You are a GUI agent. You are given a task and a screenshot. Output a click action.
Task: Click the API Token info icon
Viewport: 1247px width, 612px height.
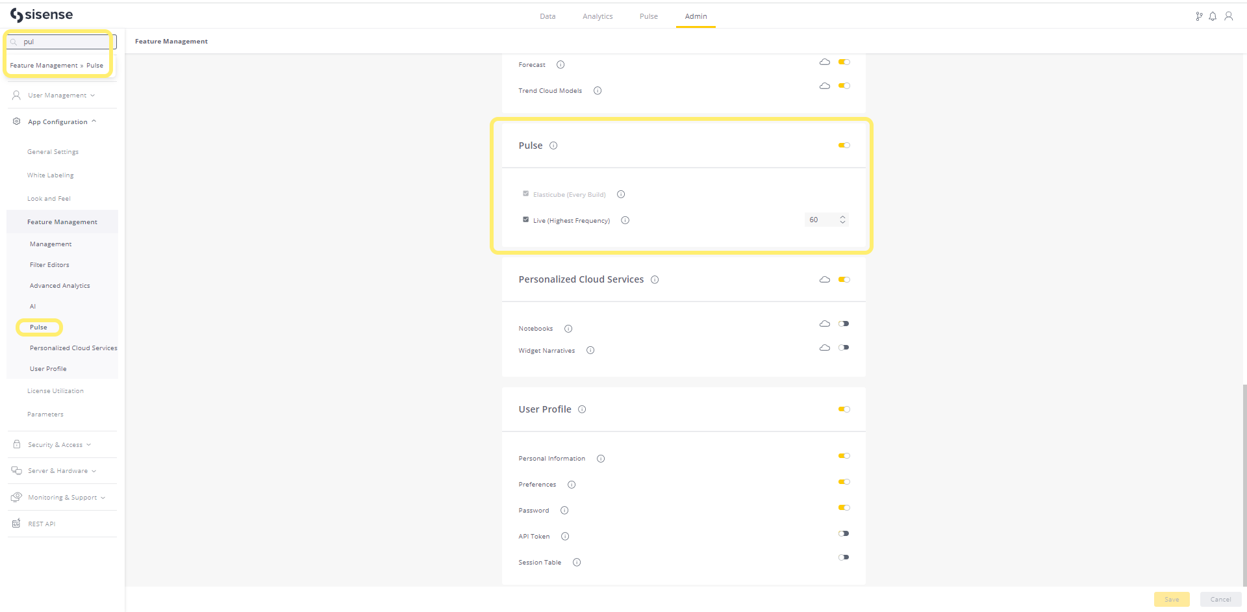565,537
